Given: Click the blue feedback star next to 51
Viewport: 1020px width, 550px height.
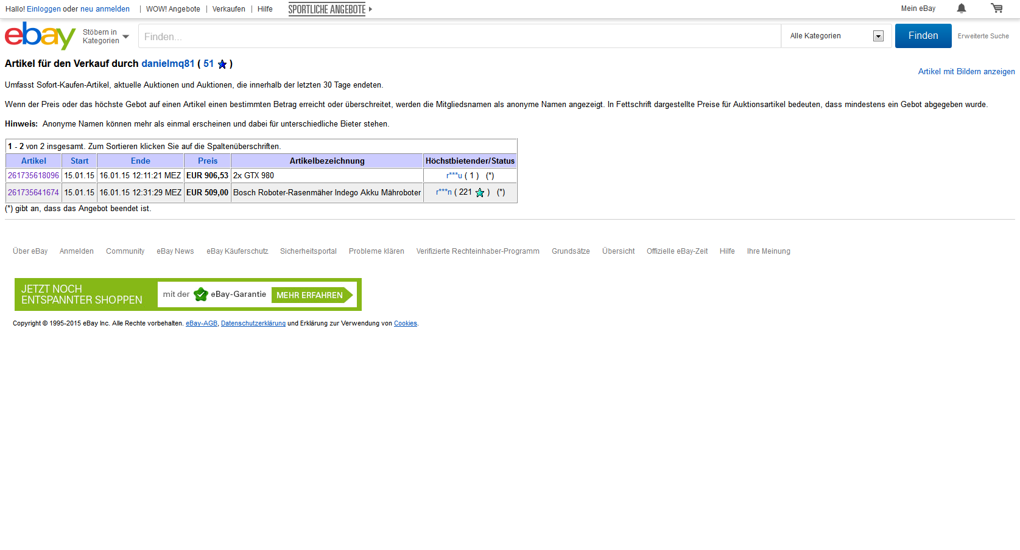Looking at the screenshot, I should 222,64.
